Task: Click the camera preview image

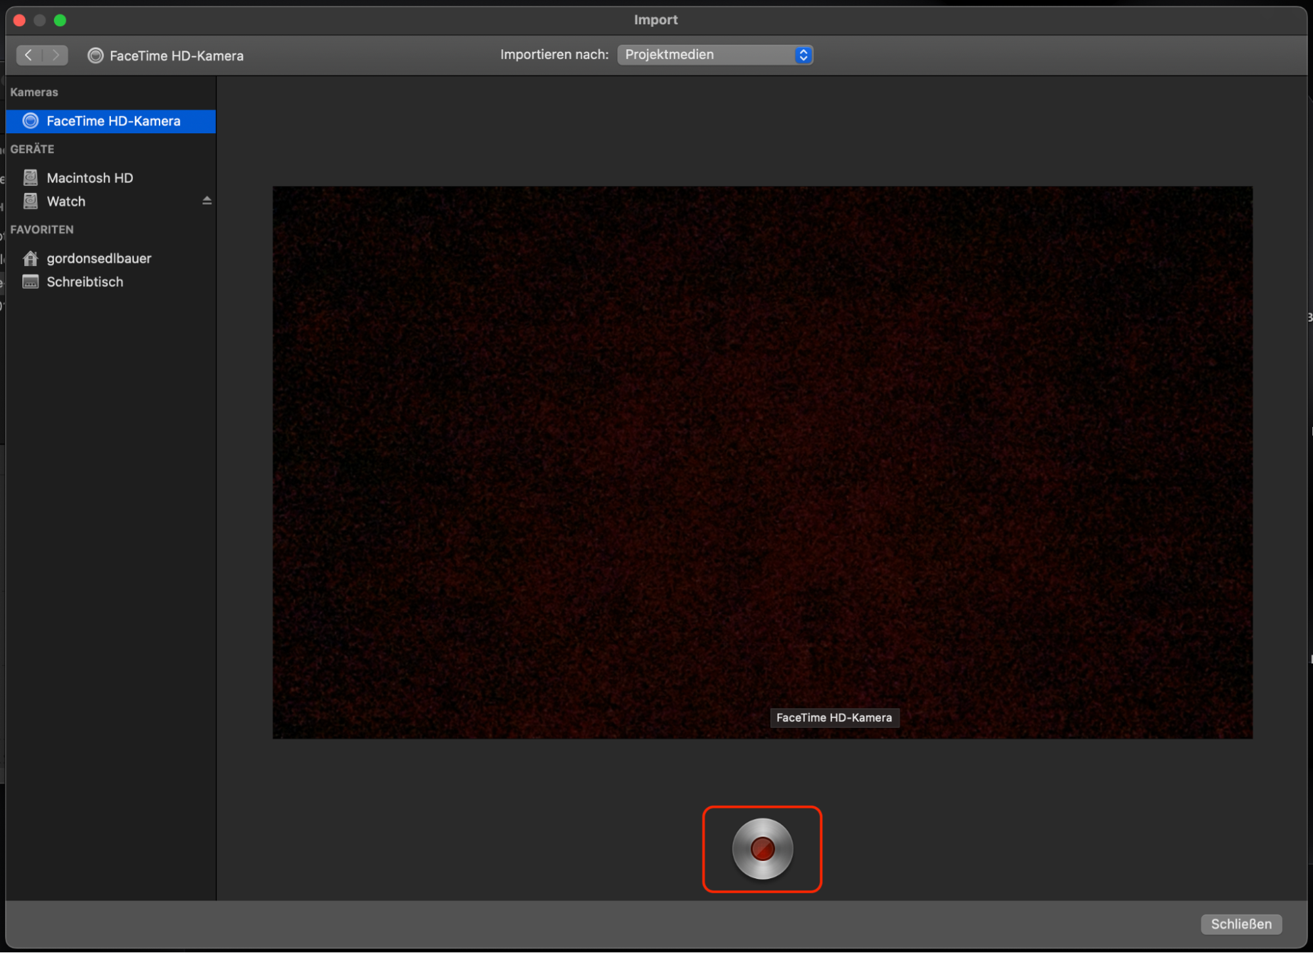Action: (x=762, y=462)
